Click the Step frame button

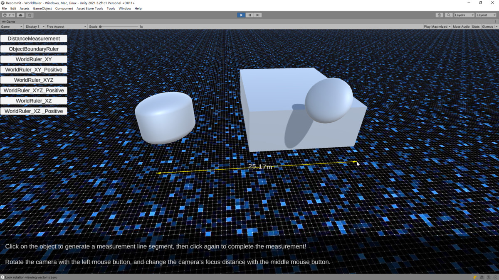coord(258,15)
